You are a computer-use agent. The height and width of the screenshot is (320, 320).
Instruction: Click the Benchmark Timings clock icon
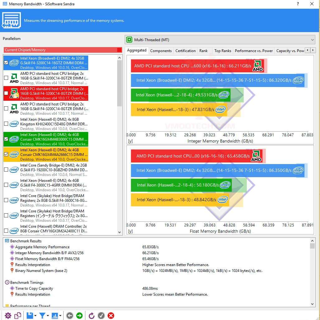7,282
